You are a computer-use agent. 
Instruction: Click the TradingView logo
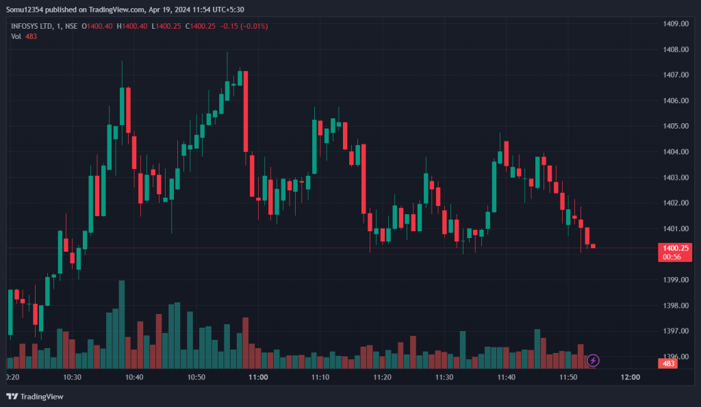(35, 397)
